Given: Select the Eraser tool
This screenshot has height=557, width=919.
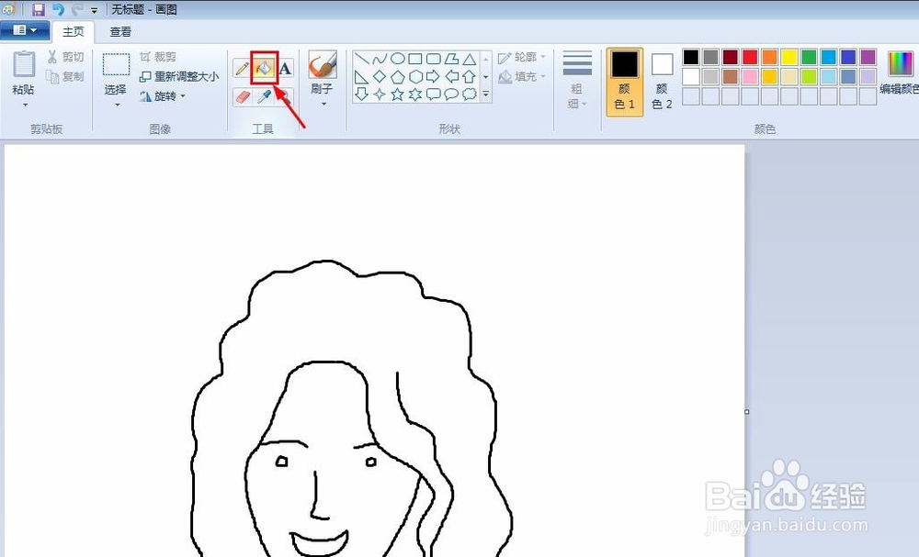Looking at the screenshot, I should tap(241, 95).
